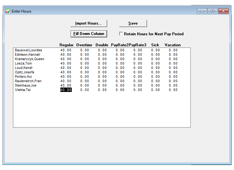Click Fill Down Column button
Viewport: 234px width, 170px height.
[89, 34]
